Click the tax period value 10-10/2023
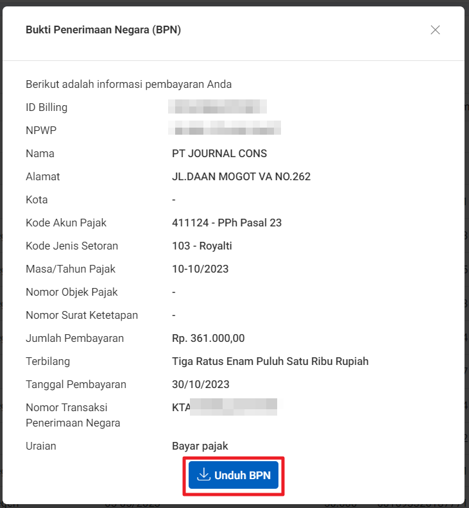This screenshot has width=469, height=508. point(200,269)
